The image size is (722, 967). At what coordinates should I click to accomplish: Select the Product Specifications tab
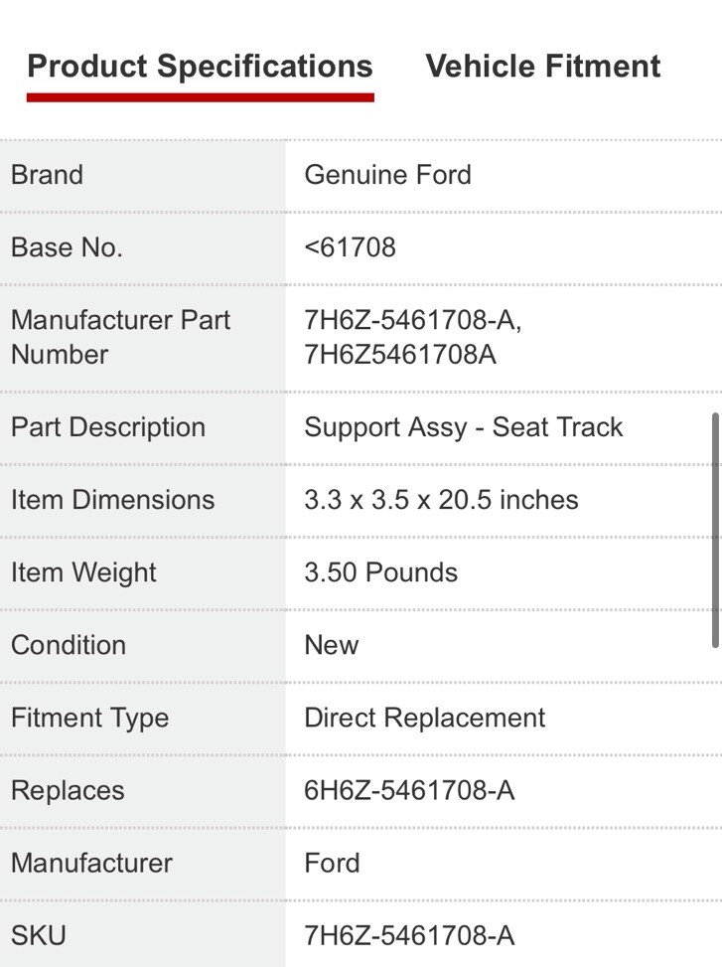tap(200, 67)
